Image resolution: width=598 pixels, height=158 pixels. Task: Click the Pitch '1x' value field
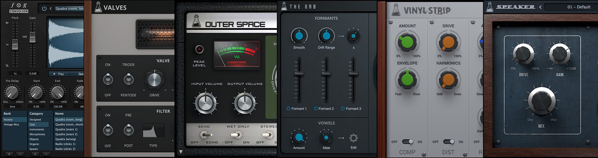[x=15, y=73]
